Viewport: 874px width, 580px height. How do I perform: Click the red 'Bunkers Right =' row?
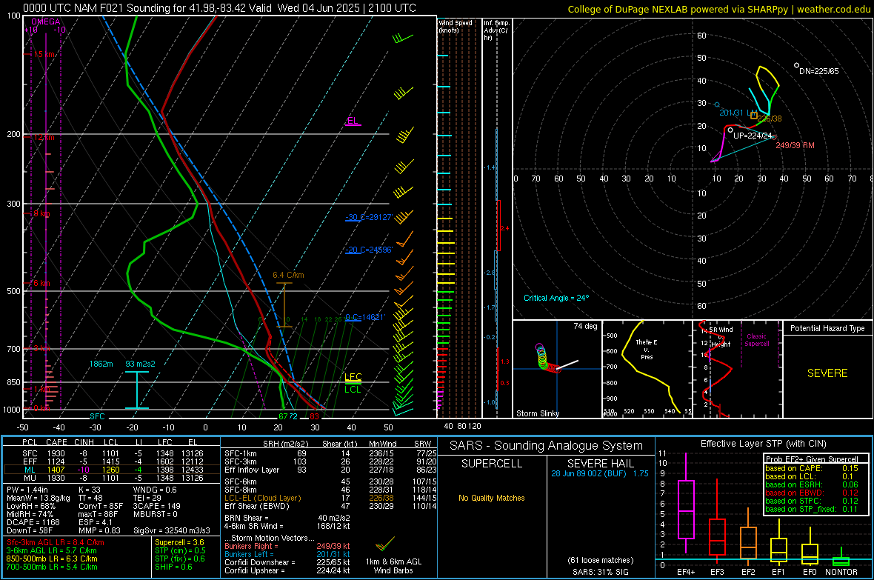[x=287, y=547]
